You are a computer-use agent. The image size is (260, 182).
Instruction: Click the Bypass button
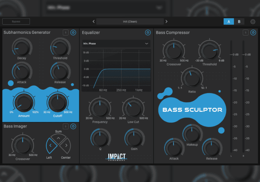tap(16, 22)
